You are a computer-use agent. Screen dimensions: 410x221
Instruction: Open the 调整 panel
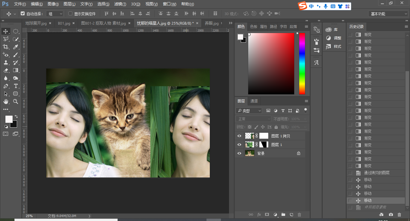pos(333,38)
